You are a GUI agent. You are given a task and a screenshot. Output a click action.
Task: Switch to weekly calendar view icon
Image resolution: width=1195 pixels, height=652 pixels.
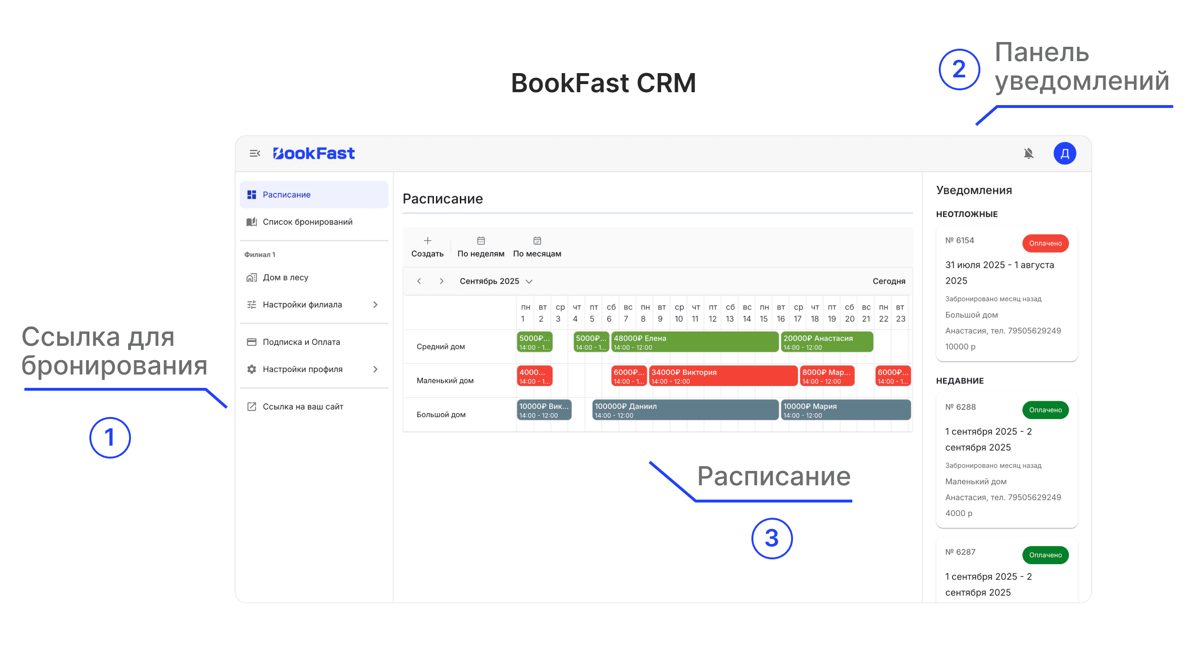click(x=481, y=241)
